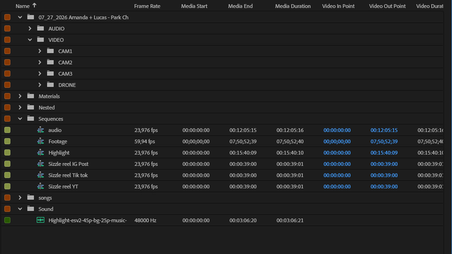Screen dimensions: 452x254
Task: Click the Sizzle reel YT sequence icon
Action: pyautogui.click(x=40, y=187)
